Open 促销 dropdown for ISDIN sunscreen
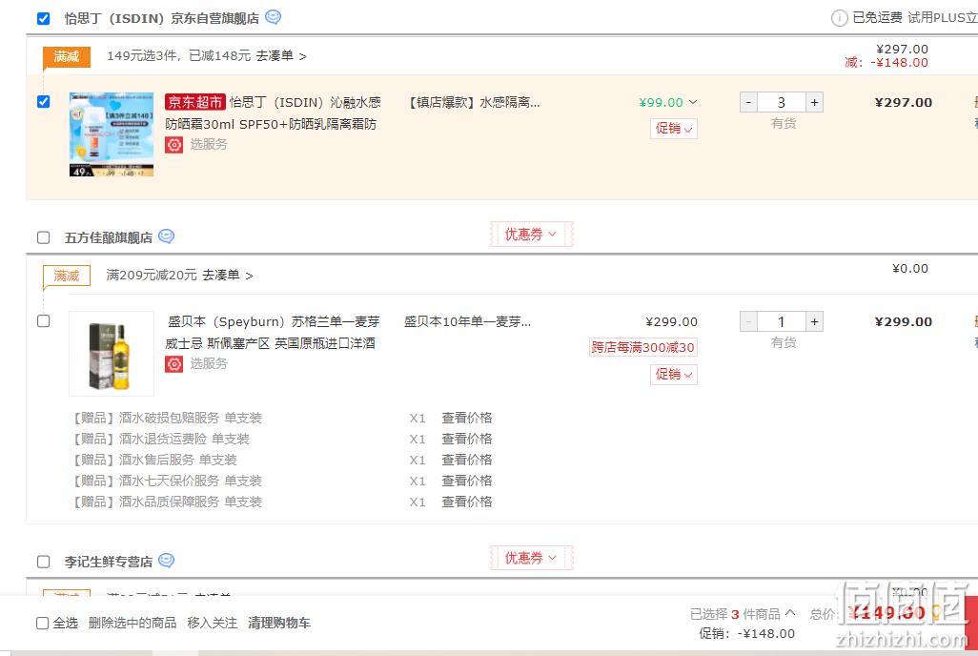Viewport: 978px width, 656px height. (674, 129)
